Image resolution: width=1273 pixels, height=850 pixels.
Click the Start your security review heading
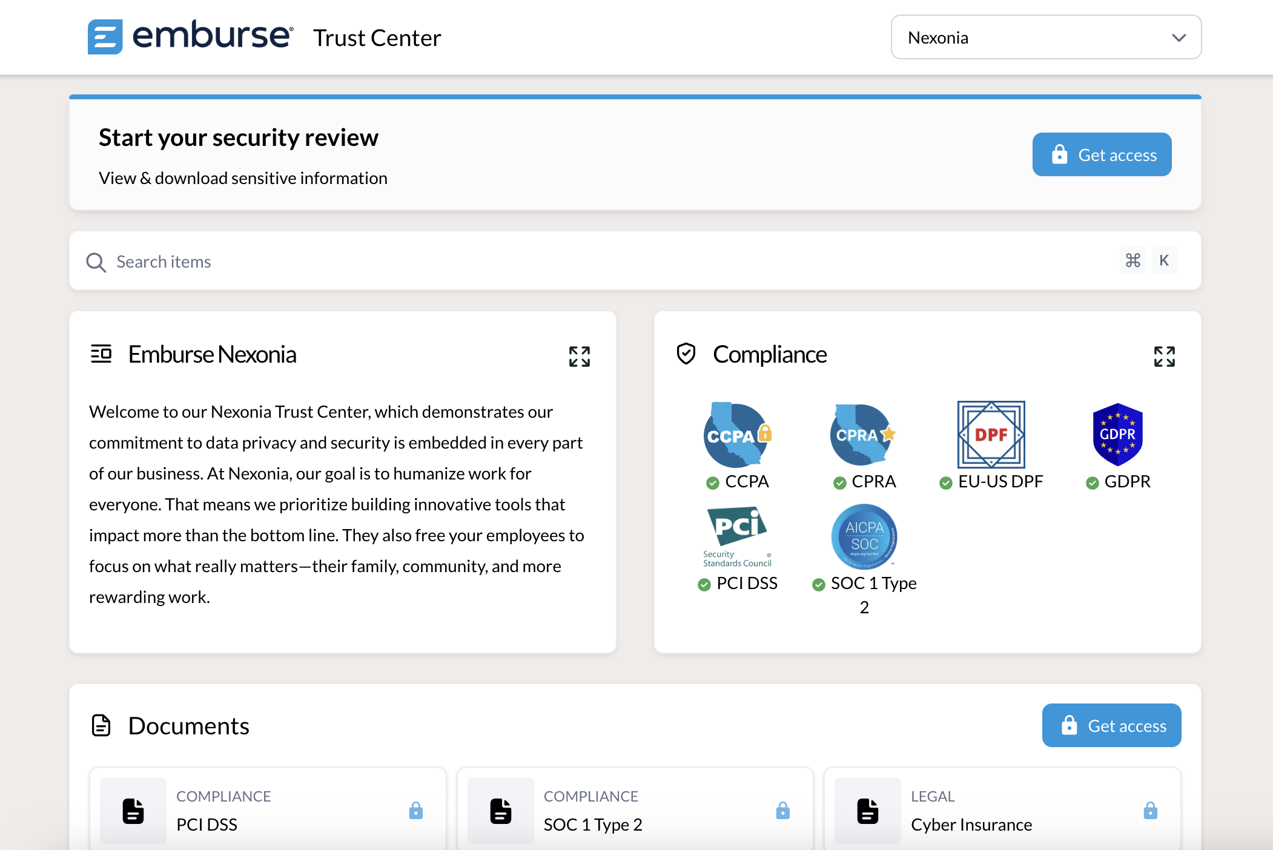point(239,137)
